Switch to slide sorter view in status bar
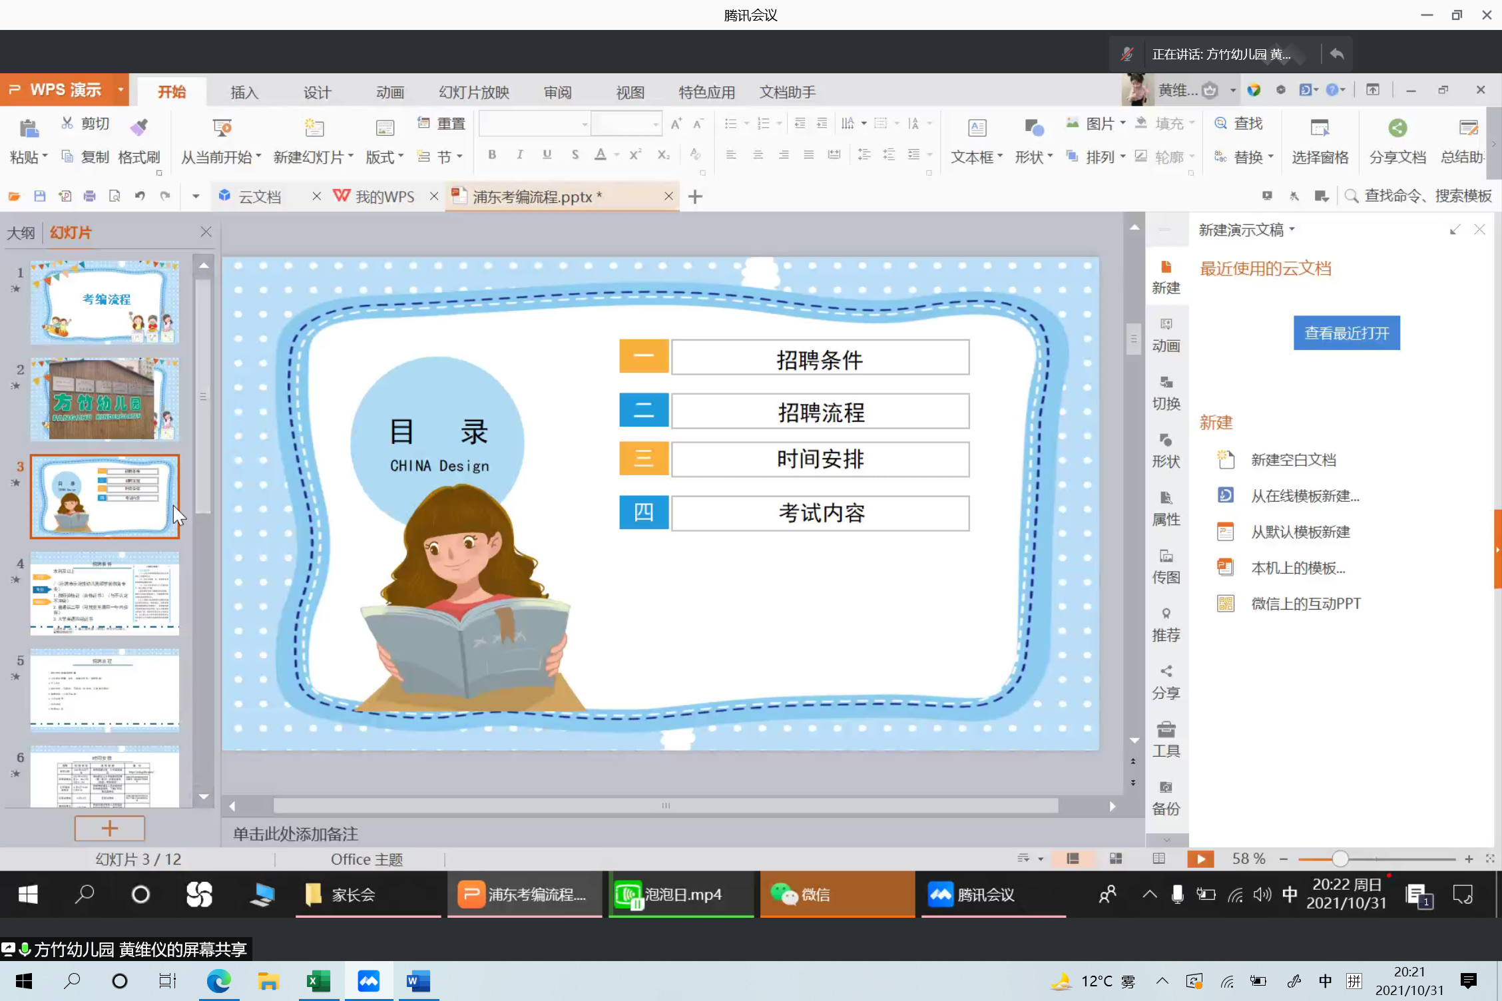This screenshot has width=1502, height=1001. pyautogui.click(x=1116, y=859)
